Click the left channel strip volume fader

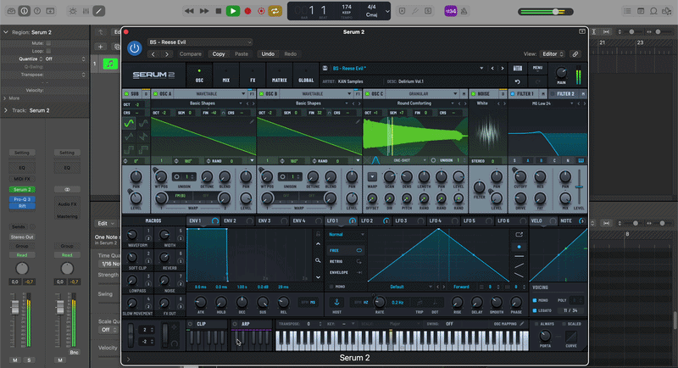[x=15, y=307]
